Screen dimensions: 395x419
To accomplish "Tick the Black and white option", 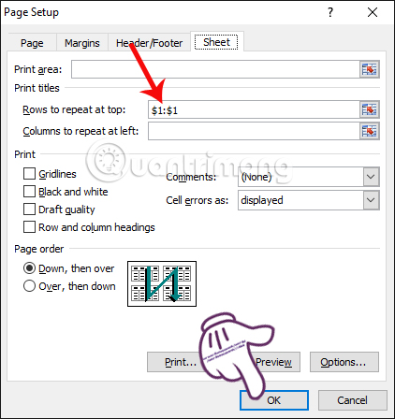I will point(29,192).
